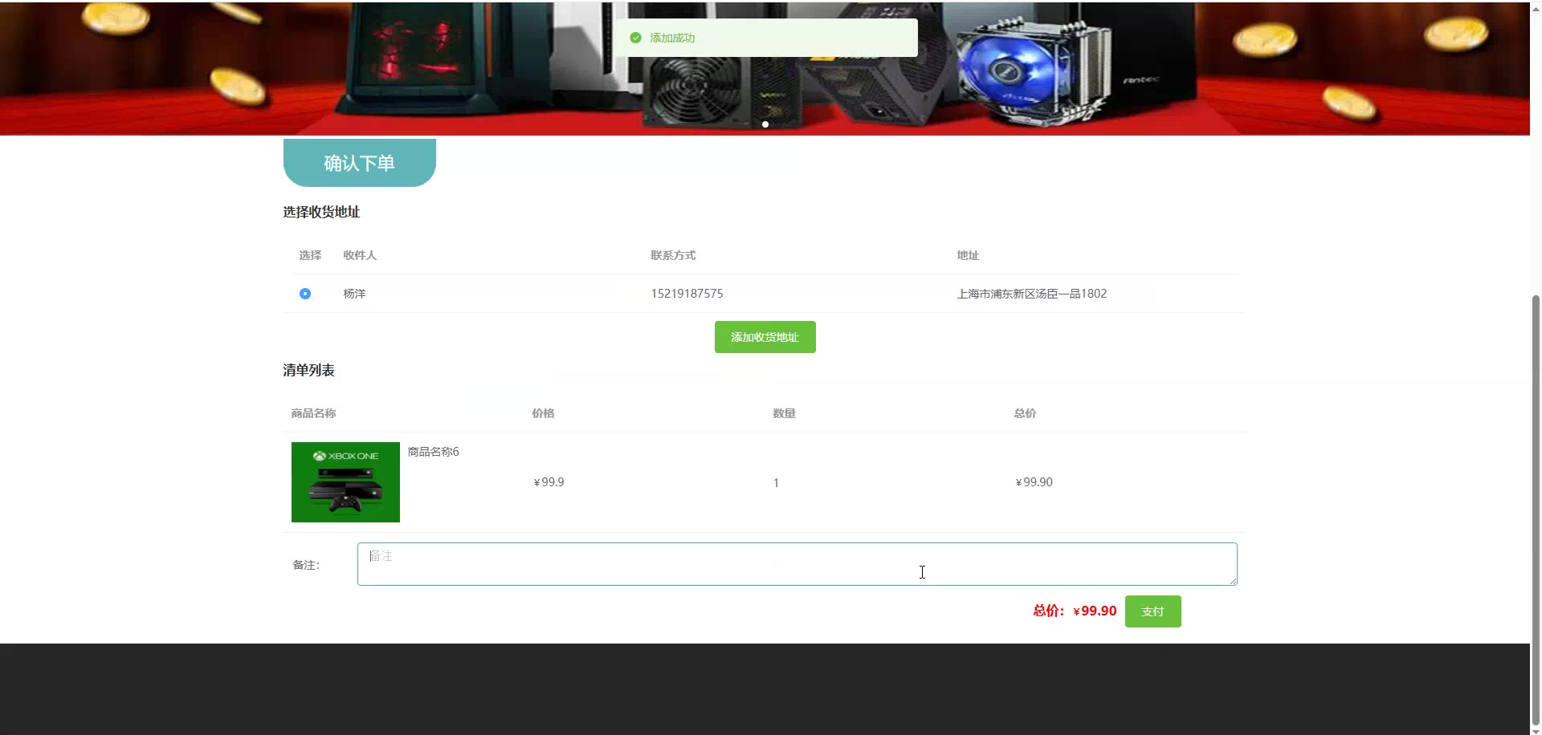Click the 备注: field label
Screen dimensions: 1542x735
click(x=306, y=565)
